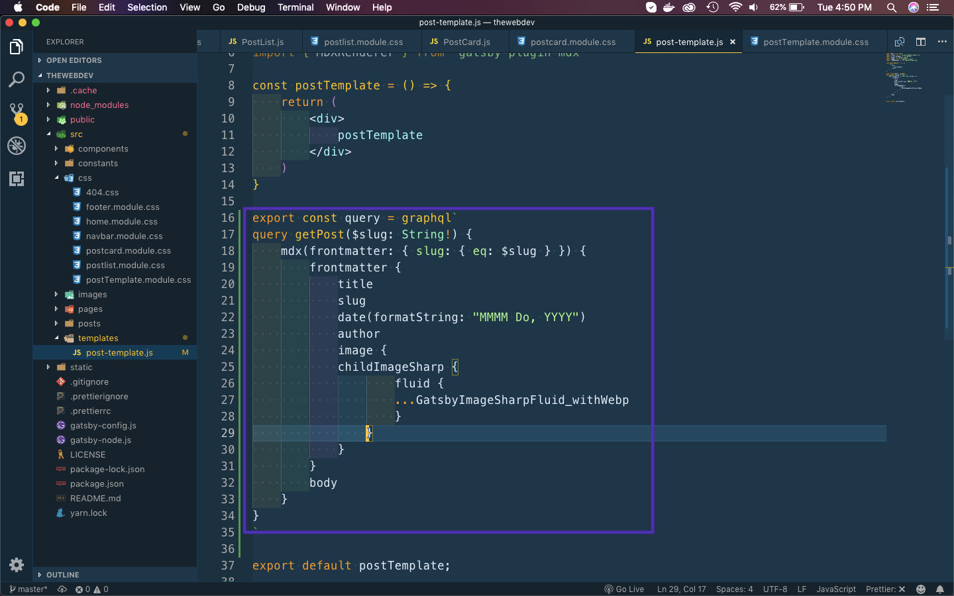
Task: Open the File menu
Action: (x=79, y=7)
